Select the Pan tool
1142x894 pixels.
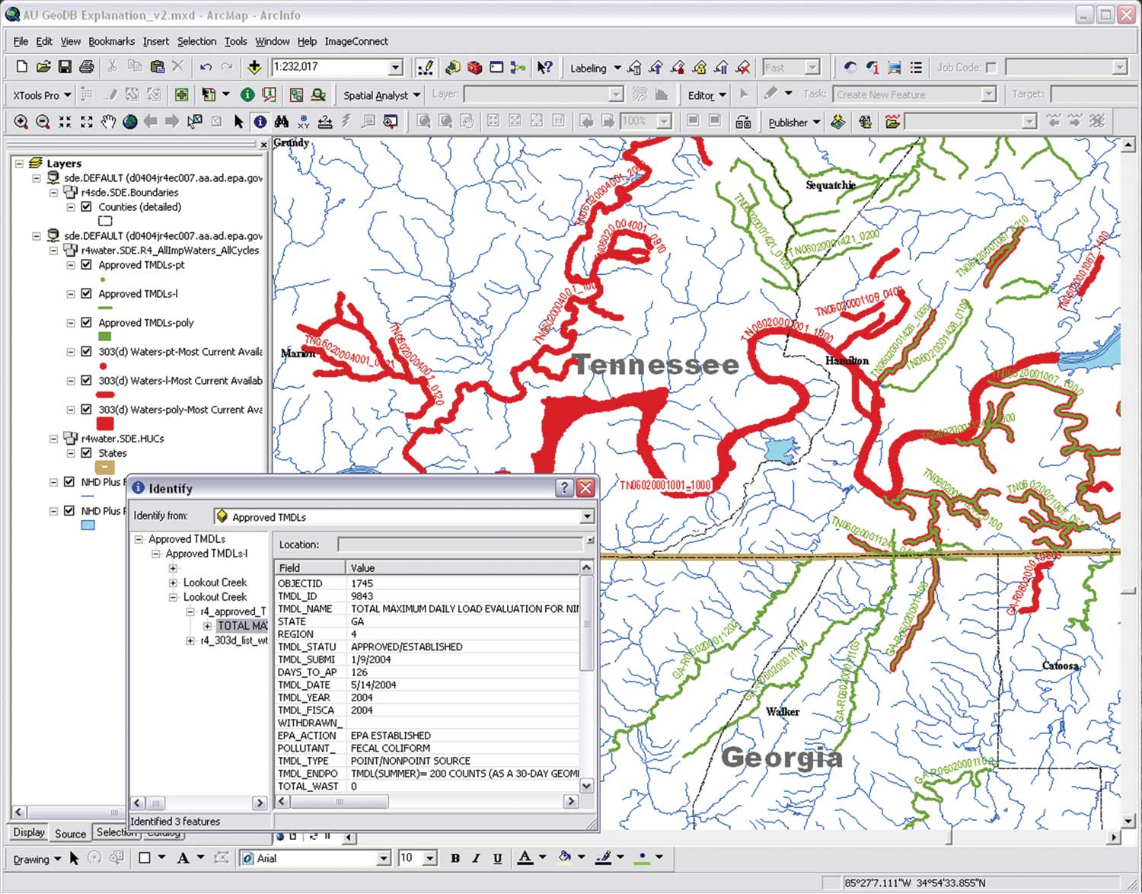click(107, 121)
